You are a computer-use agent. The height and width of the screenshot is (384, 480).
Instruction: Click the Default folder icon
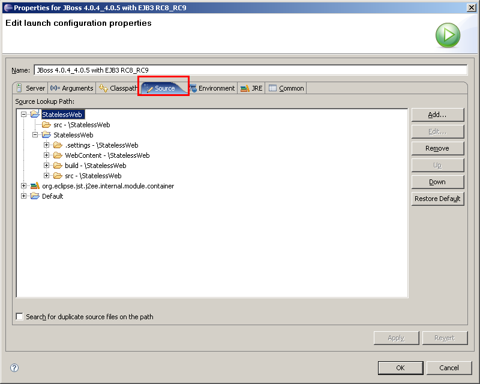click(x=35, y=196)
